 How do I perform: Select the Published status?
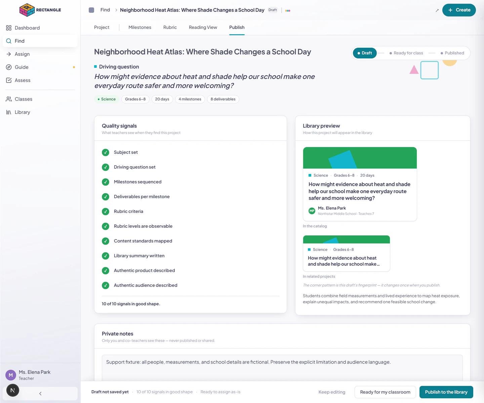pos(452,53)
